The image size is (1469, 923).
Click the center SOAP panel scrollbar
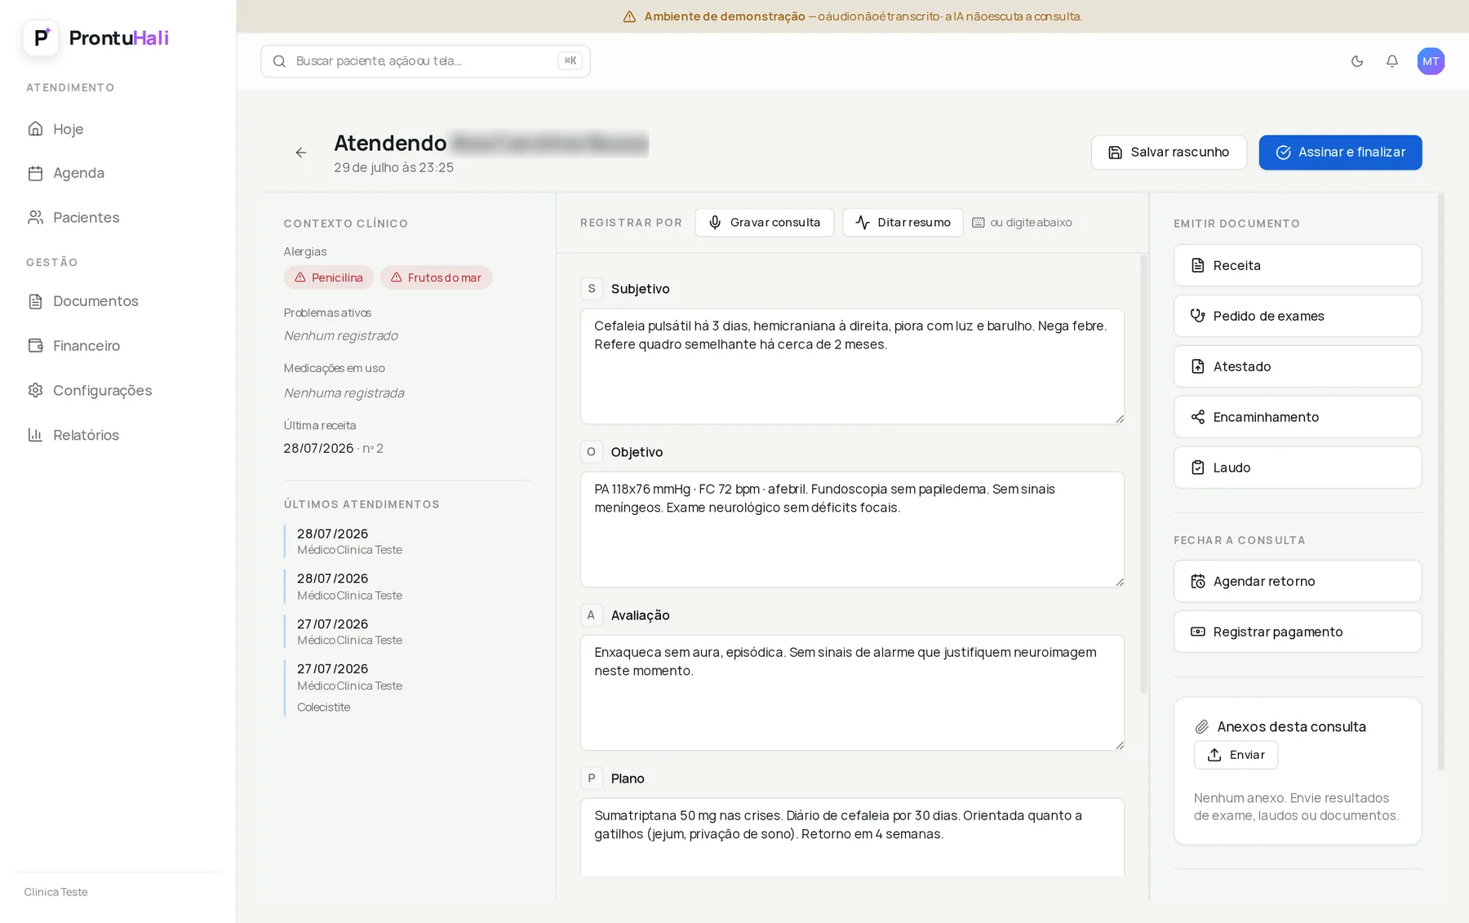click(x=1143, y=474)
